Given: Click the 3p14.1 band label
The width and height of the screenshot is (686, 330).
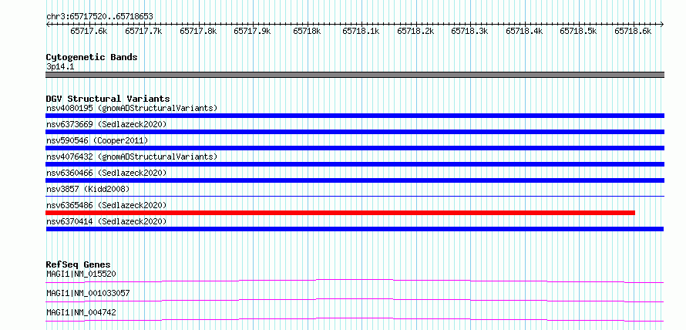Looking at the screenshot, I should pos(60,67).
